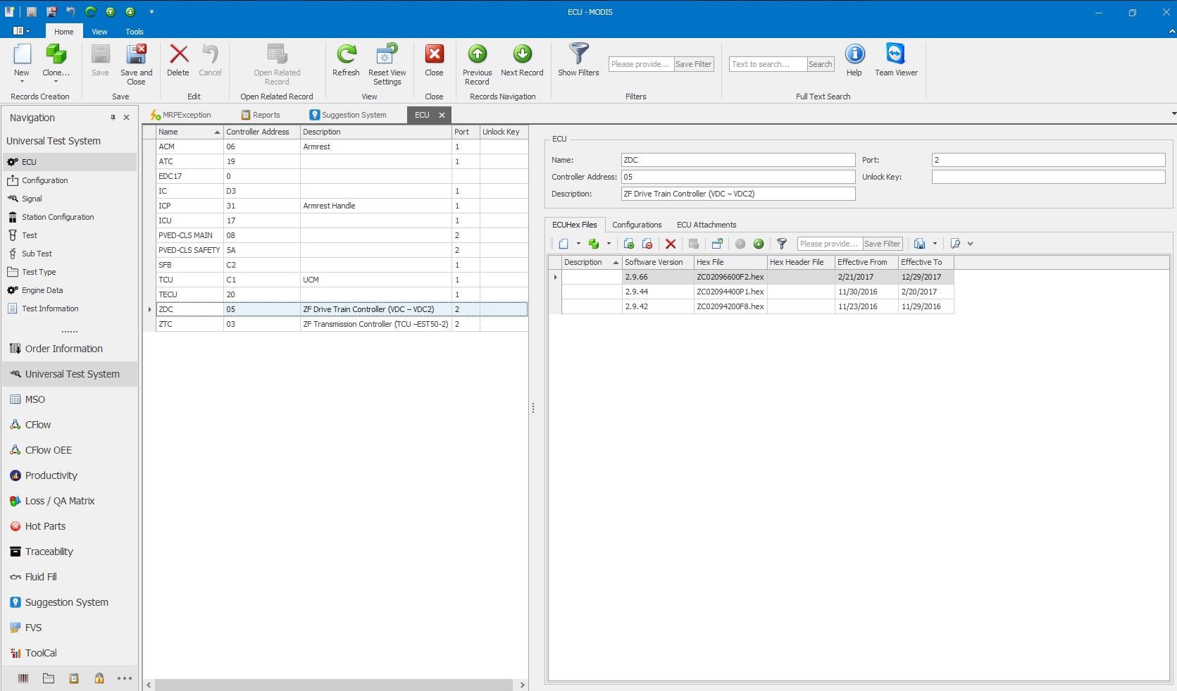Open dropdown beside ECUHex export save icon

click(935, 244)
